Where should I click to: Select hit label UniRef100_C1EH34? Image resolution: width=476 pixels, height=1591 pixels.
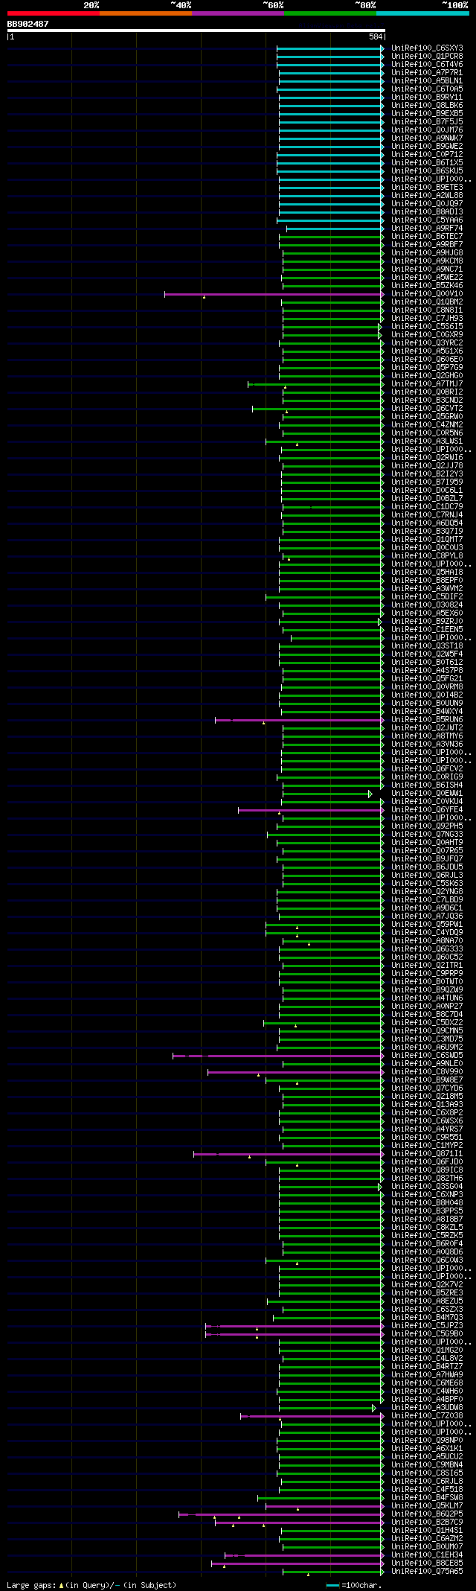pos(427,1555)
